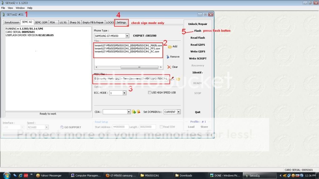Click the MISC files clear brush icon
This screenshot has height=179, width=319.
click(x=172, y=79)
